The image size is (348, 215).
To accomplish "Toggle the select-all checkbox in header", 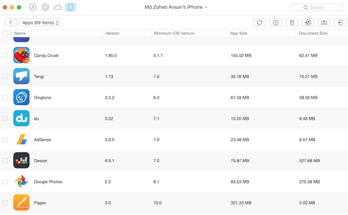I will click(5, 33).
